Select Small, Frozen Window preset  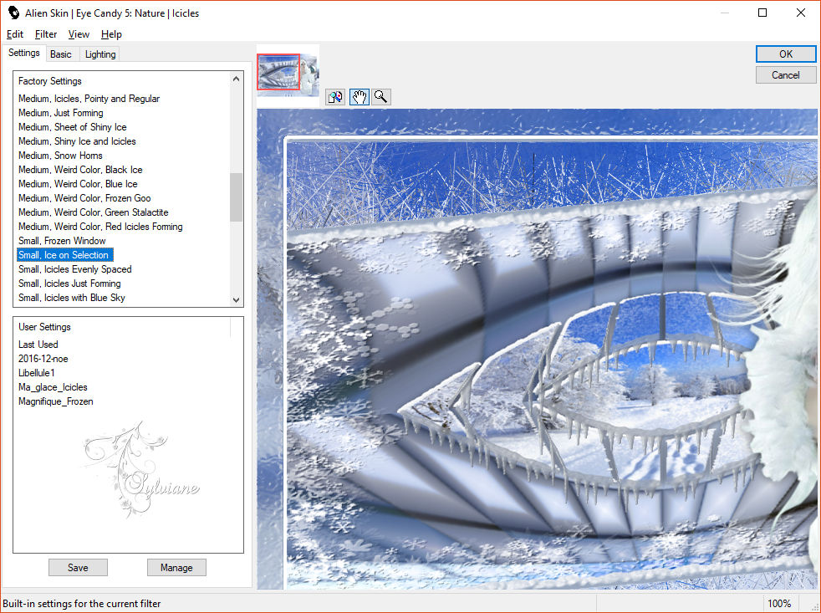tap(62, 241)
